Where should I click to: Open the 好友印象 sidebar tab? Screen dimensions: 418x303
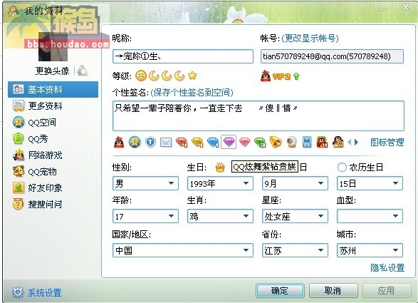(x=53, y=188)
